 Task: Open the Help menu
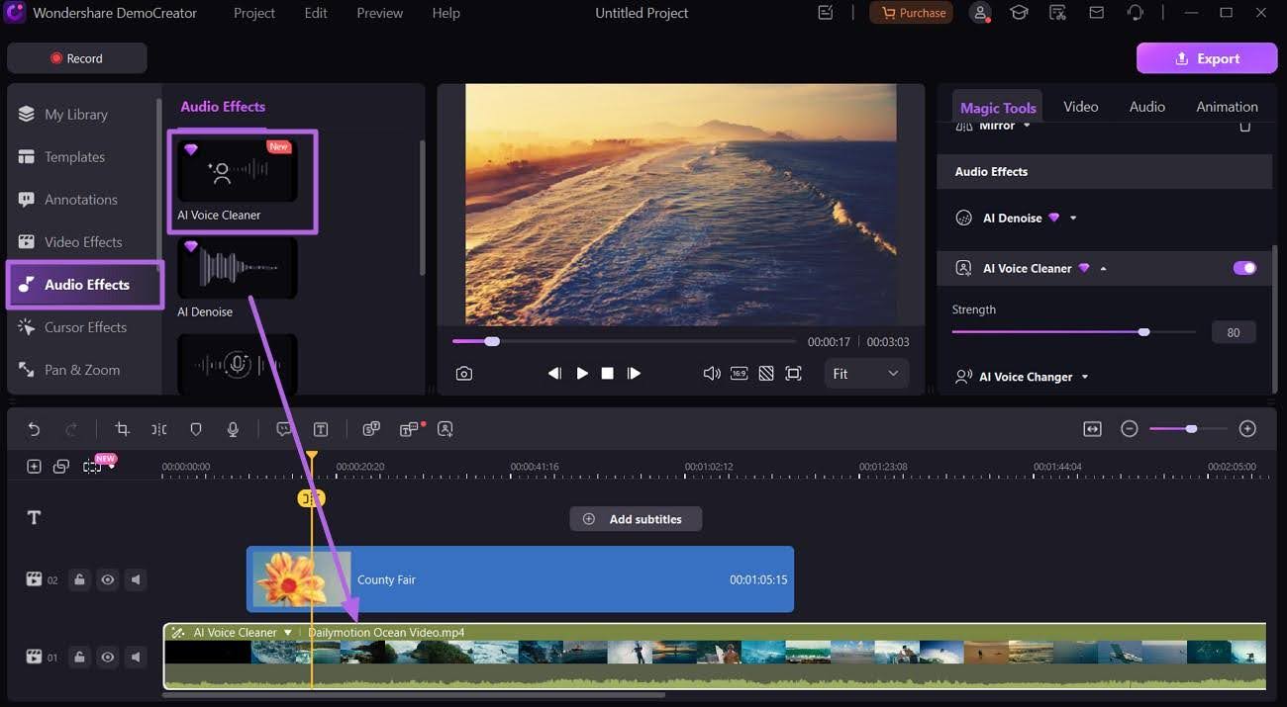(x=446, y=13)
